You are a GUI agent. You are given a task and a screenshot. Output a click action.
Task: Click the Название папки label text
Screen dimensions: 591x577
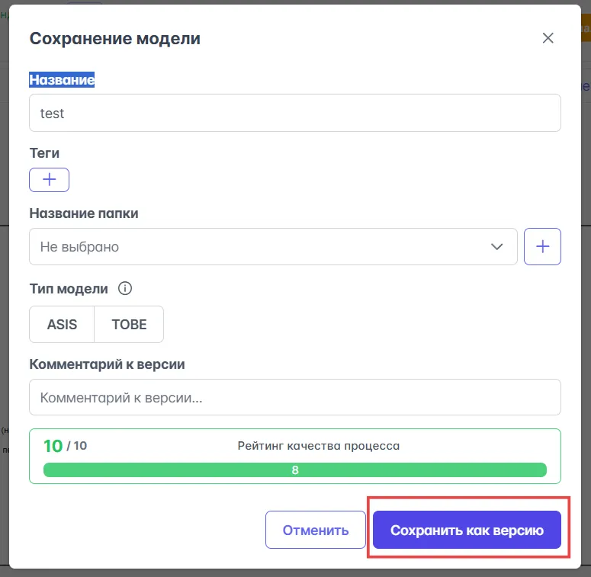[x=84, y=213]
